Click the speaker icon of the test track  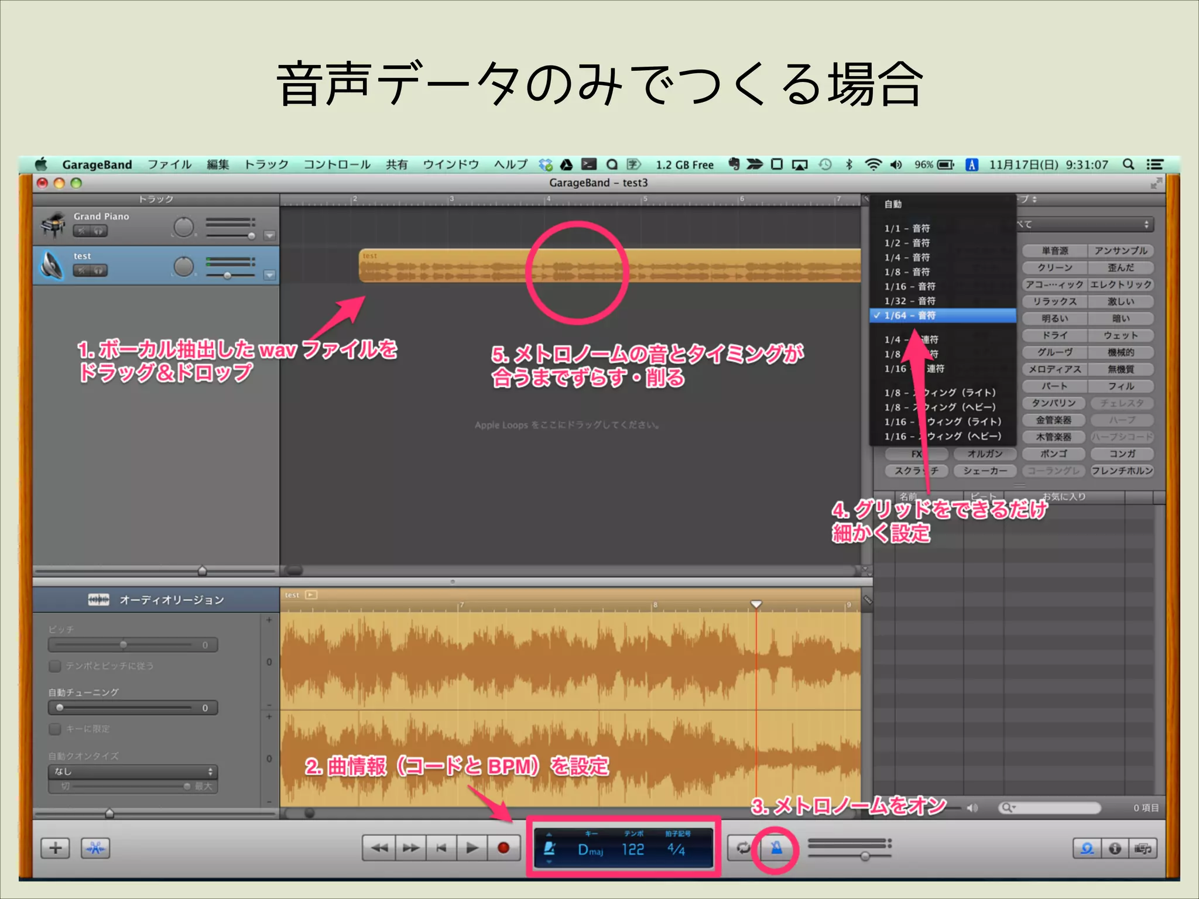pyautogui.click(x=52, y=265)
